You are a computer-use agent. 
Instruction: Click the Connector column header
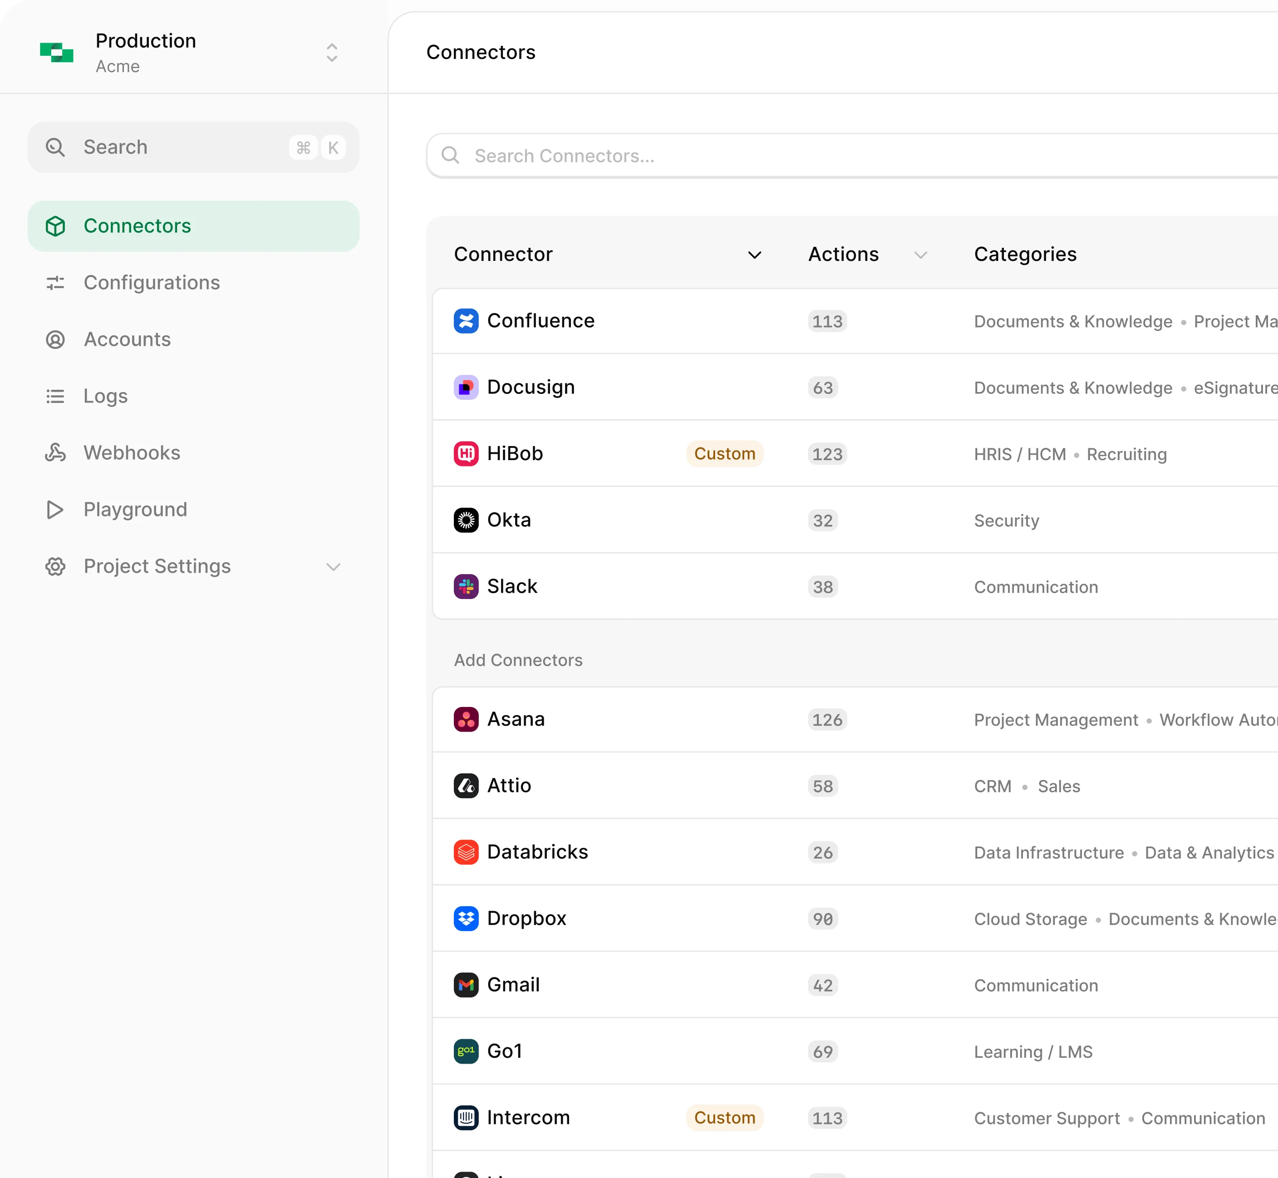click(x=504, y=254)
